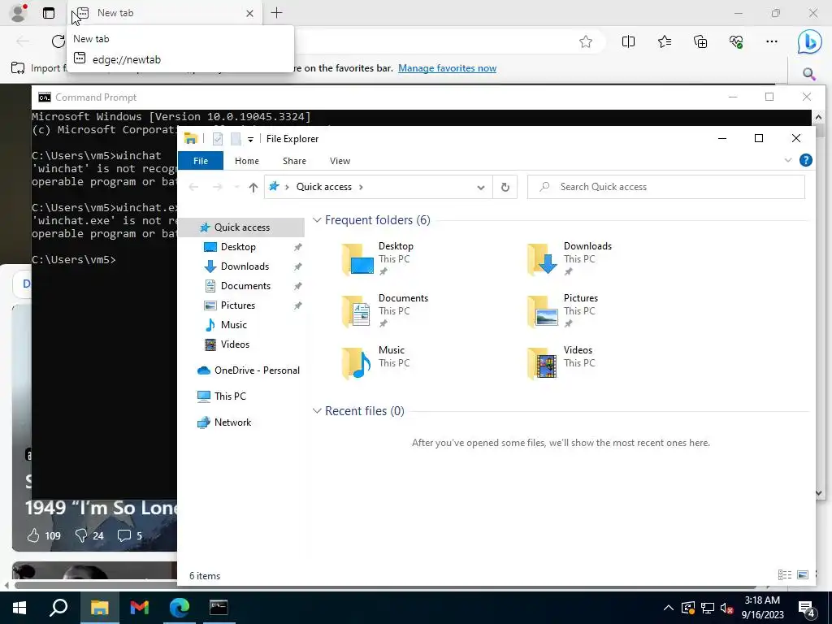
Task: Open Gmail from the taskbar
Action: 140,608
